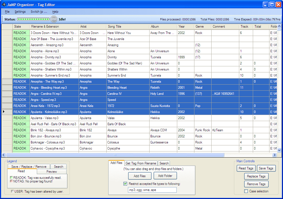The height and width of the screenshot is (199, 283).
Task: Click the Remove Tags button
Action: coord(256,184)
